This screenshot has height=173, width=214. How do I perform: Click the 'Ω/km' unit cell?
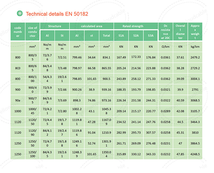coord(166,47)
